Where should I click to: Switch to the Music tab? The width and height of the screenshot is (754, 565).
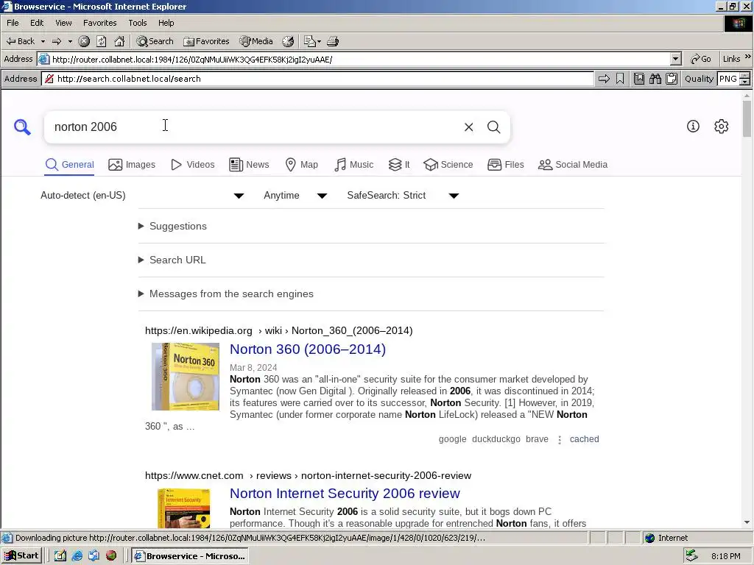click(x=354, y=165)
